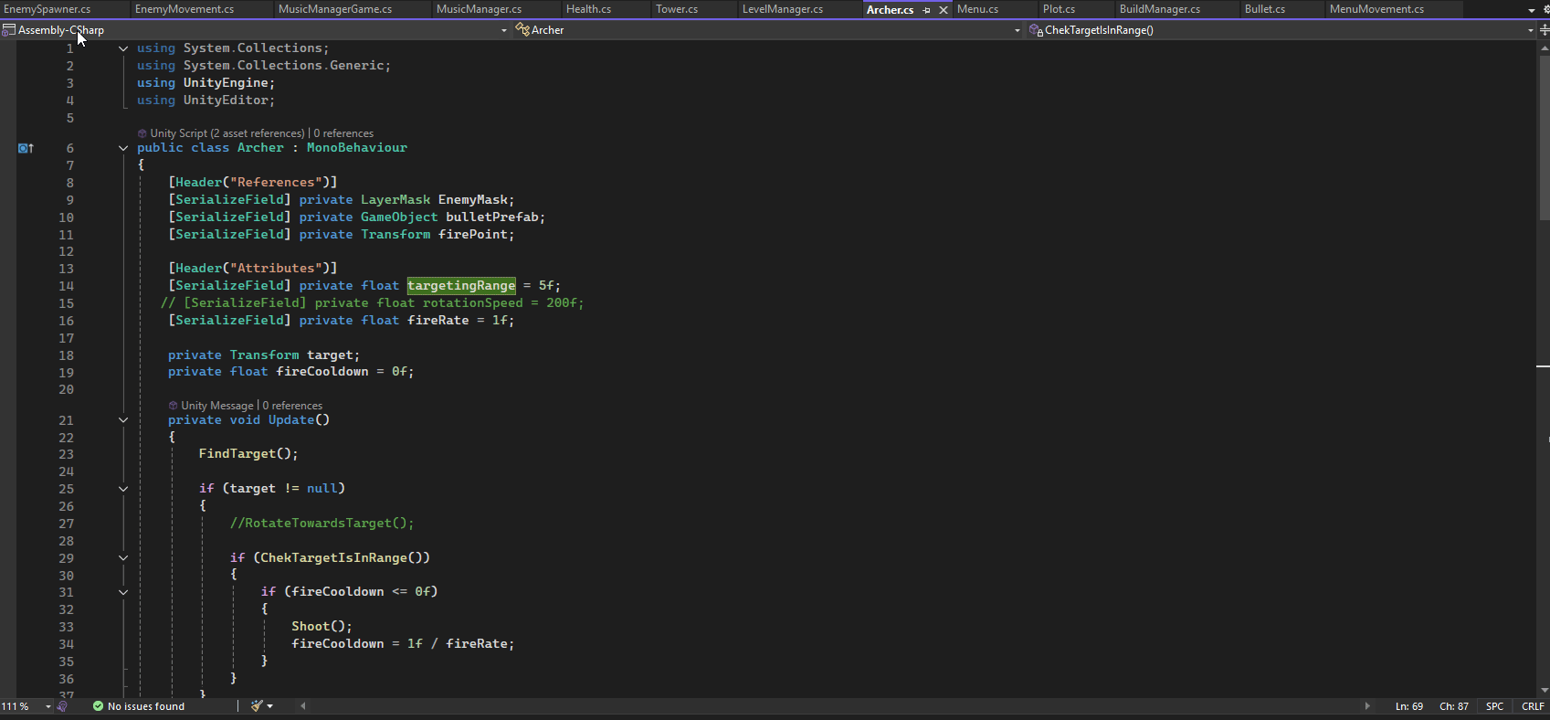Click the firePoint field name

point(473,235)
